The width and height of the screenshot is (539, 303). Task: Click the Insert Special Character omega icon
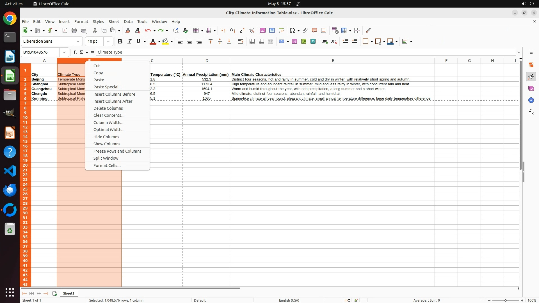(292, 30)
